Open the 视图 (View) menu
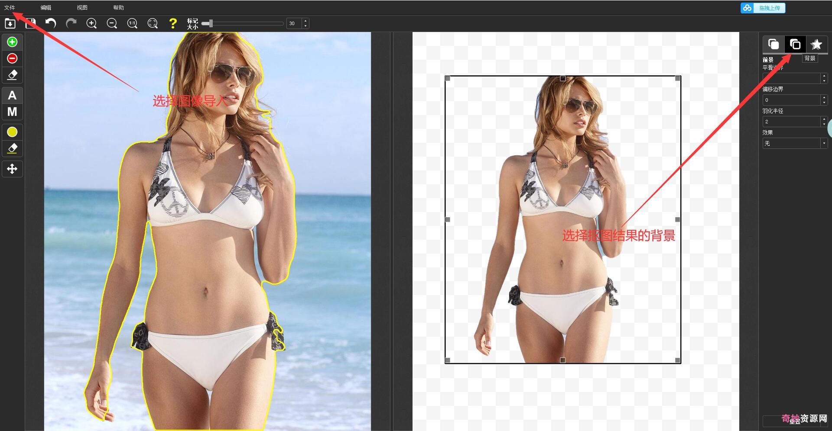The width and height of the screenshot is (832, 431). [82, 7]
